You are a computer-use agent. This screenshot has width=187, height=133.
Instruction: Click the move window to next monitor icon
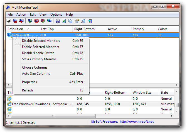tap(15, 21)
